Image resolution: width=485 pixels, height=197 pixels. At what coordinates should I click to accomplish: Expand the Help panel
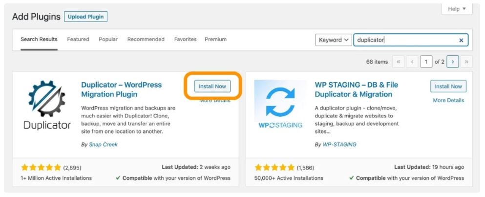point(457,9)
